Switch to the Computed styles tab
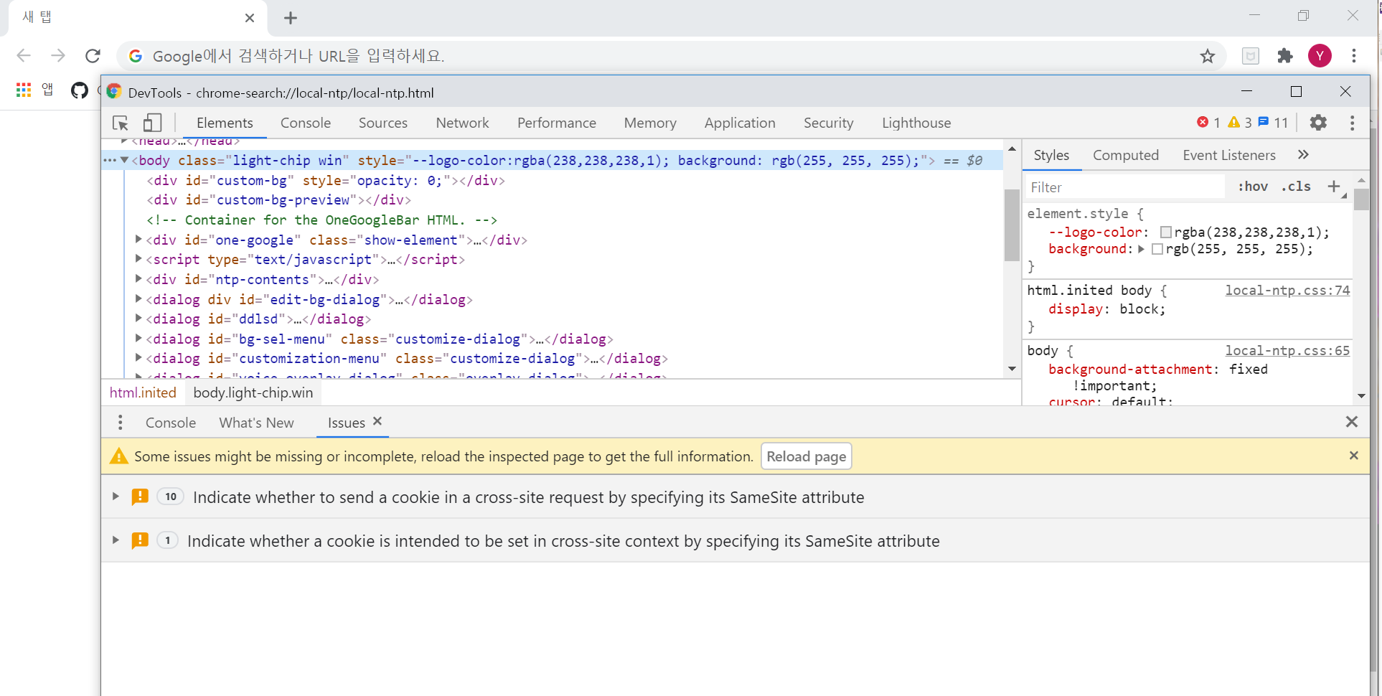Viewport: 1382px width, 696px height. click(x=1126, y=155)
